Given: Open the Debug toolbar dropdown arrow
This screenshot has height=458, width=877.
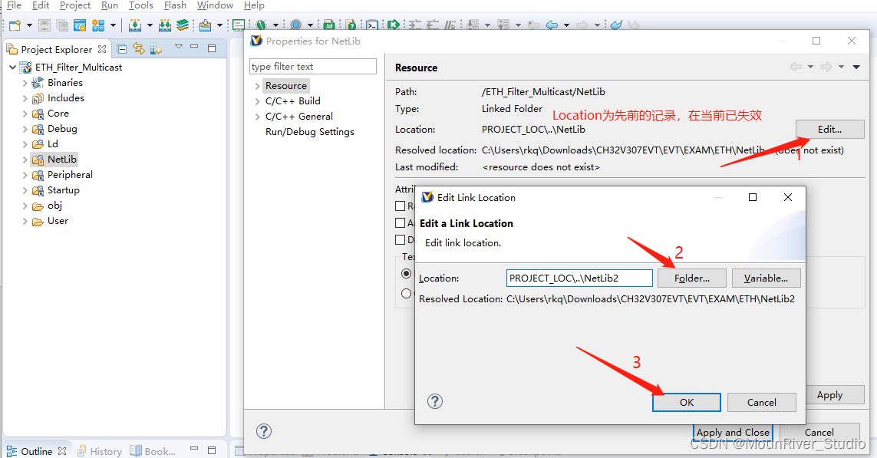Looking at the screenshot, I should (275, 25).
